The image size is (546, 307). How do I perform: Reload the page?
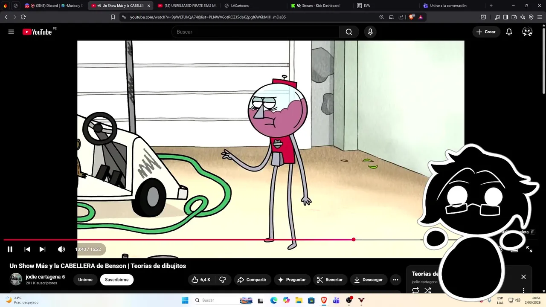(23, 17)
